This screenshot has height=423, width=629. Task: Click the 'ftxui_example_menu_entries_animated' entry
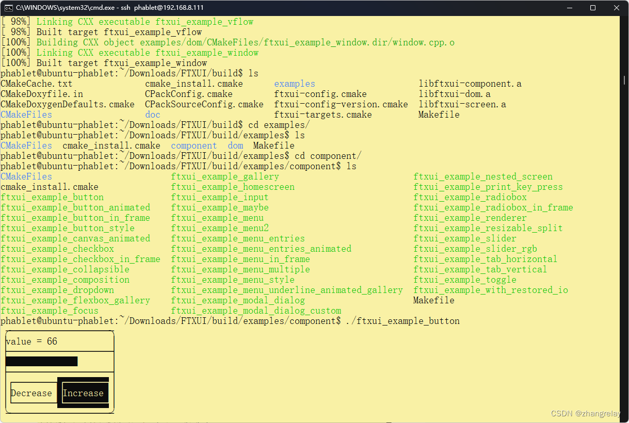coord(261,249)
